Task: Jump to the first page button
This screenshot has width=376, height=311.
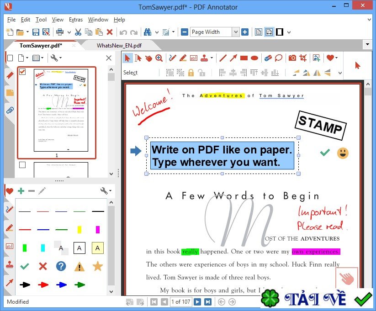Action: coord(154,302)
